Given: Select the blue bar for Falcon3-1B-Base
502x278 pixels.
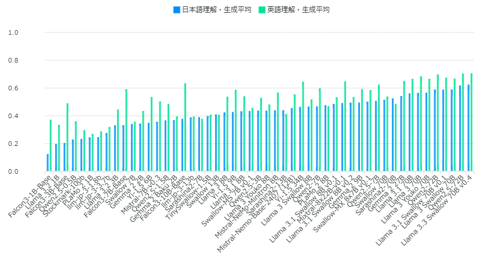Looking at the screenshot, I should (48, 163).
